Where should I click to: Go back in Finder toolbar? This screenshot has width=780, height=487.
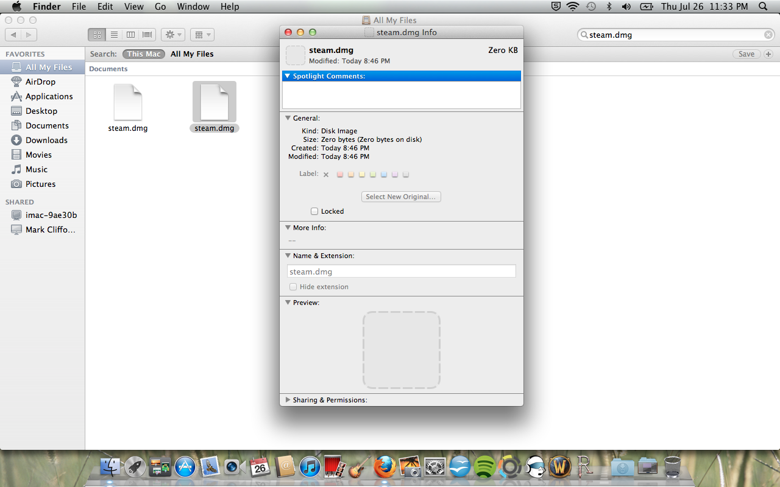(13, 35)
